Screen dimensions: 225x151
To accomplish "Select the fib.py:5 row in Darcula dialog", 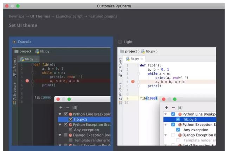I will pos(84,119).
